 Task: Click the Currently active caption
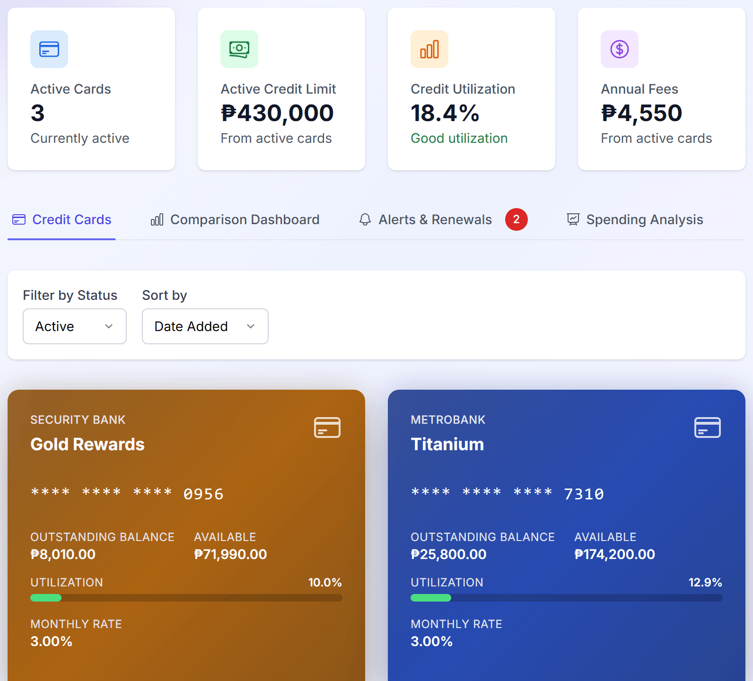[80, 138]
